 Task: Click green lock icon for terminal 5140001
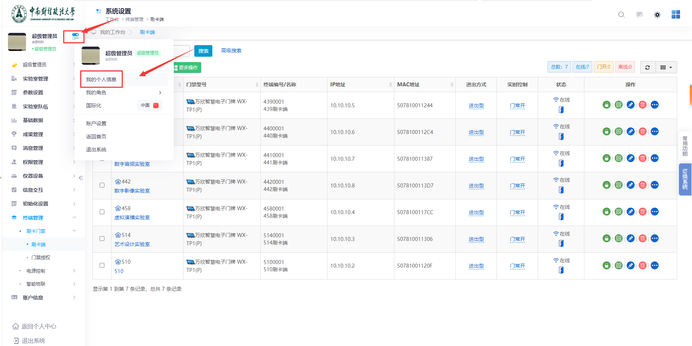point(606,239)
